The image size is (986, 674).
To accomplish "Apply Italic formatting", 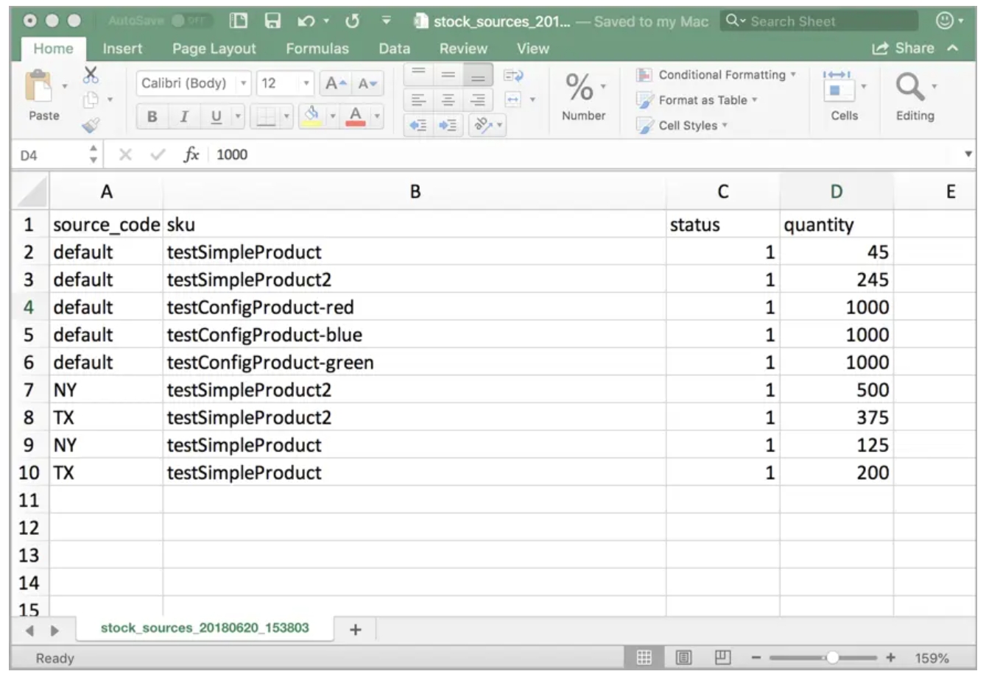I will point(184,116).
